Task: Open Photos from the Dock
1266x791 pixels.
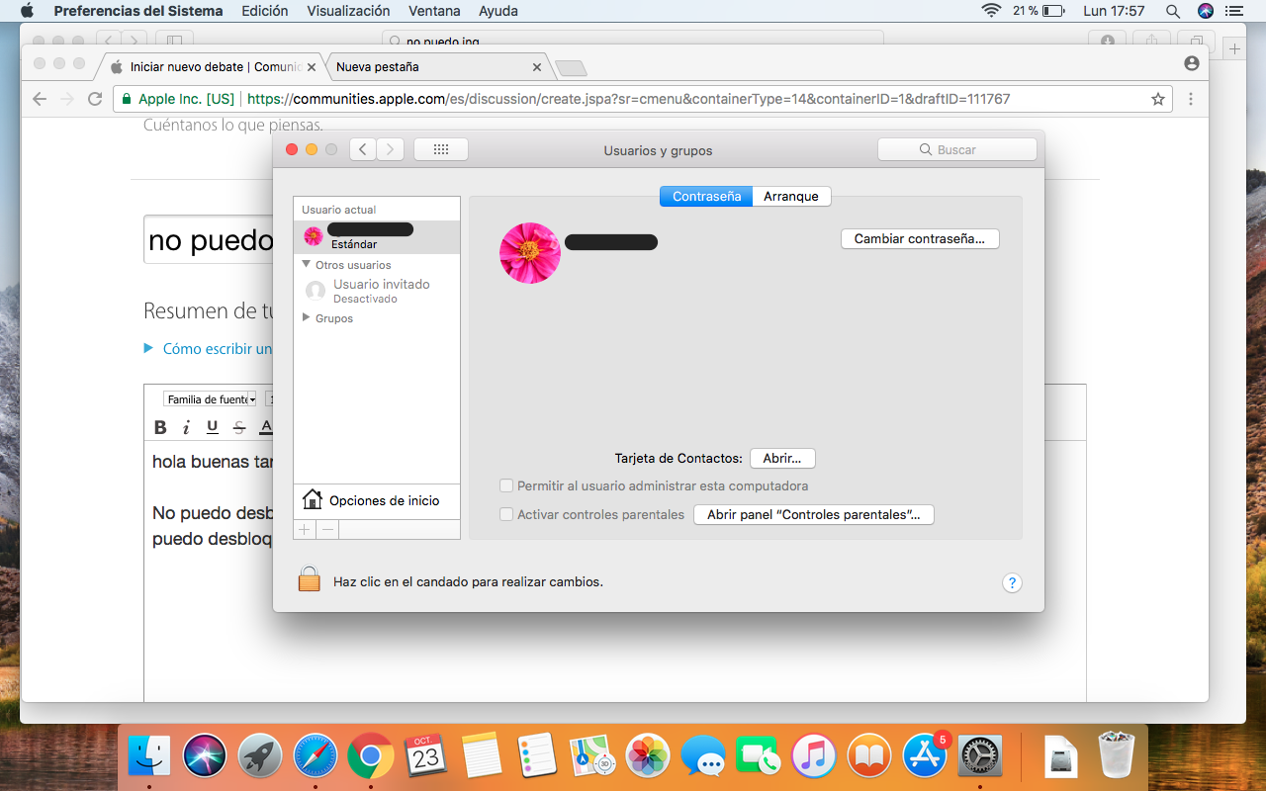Action: pos(648,756)
